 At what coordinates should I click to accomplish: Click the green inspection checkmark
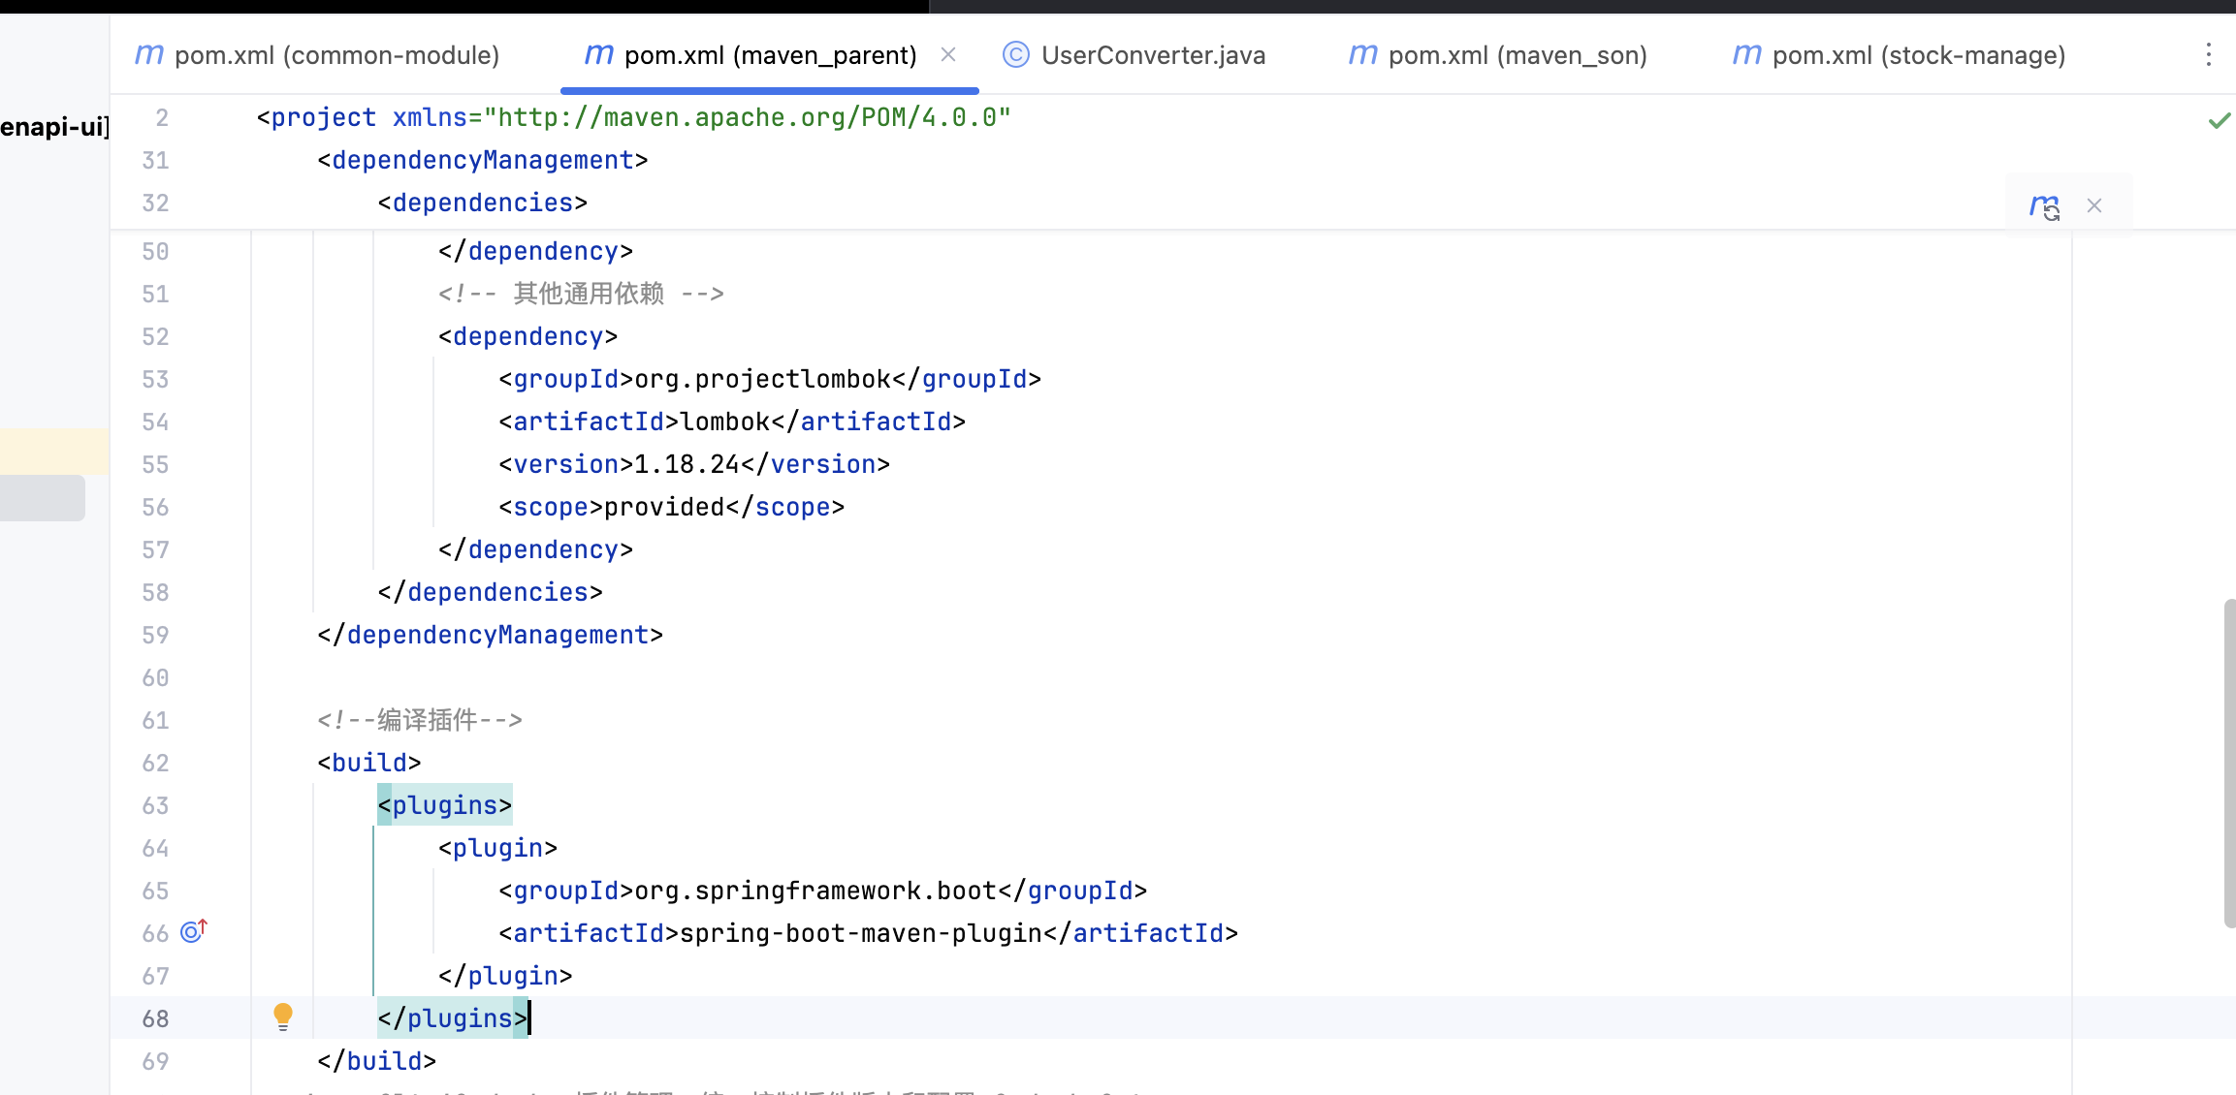point(2219,121)
